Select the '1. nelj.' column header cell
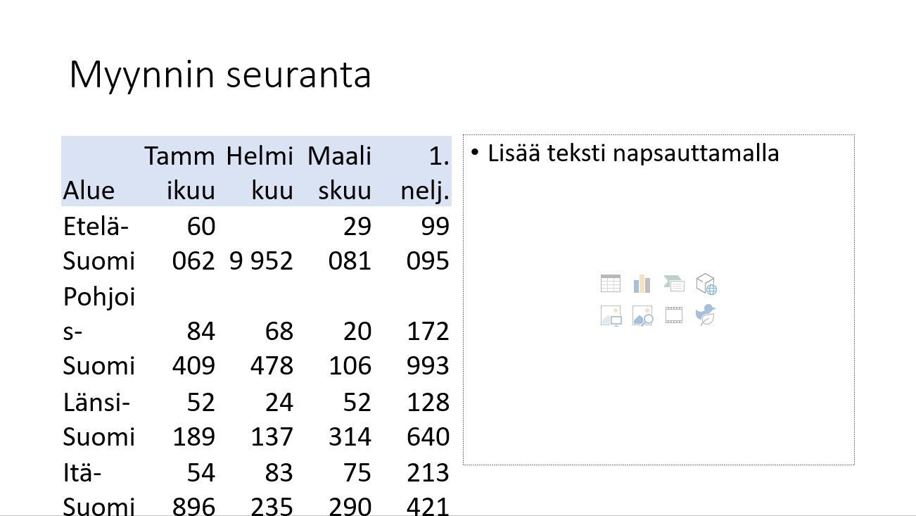 click(413, 172)
